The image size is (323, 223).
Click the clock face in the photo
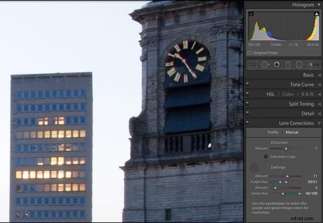pos(186,61)
